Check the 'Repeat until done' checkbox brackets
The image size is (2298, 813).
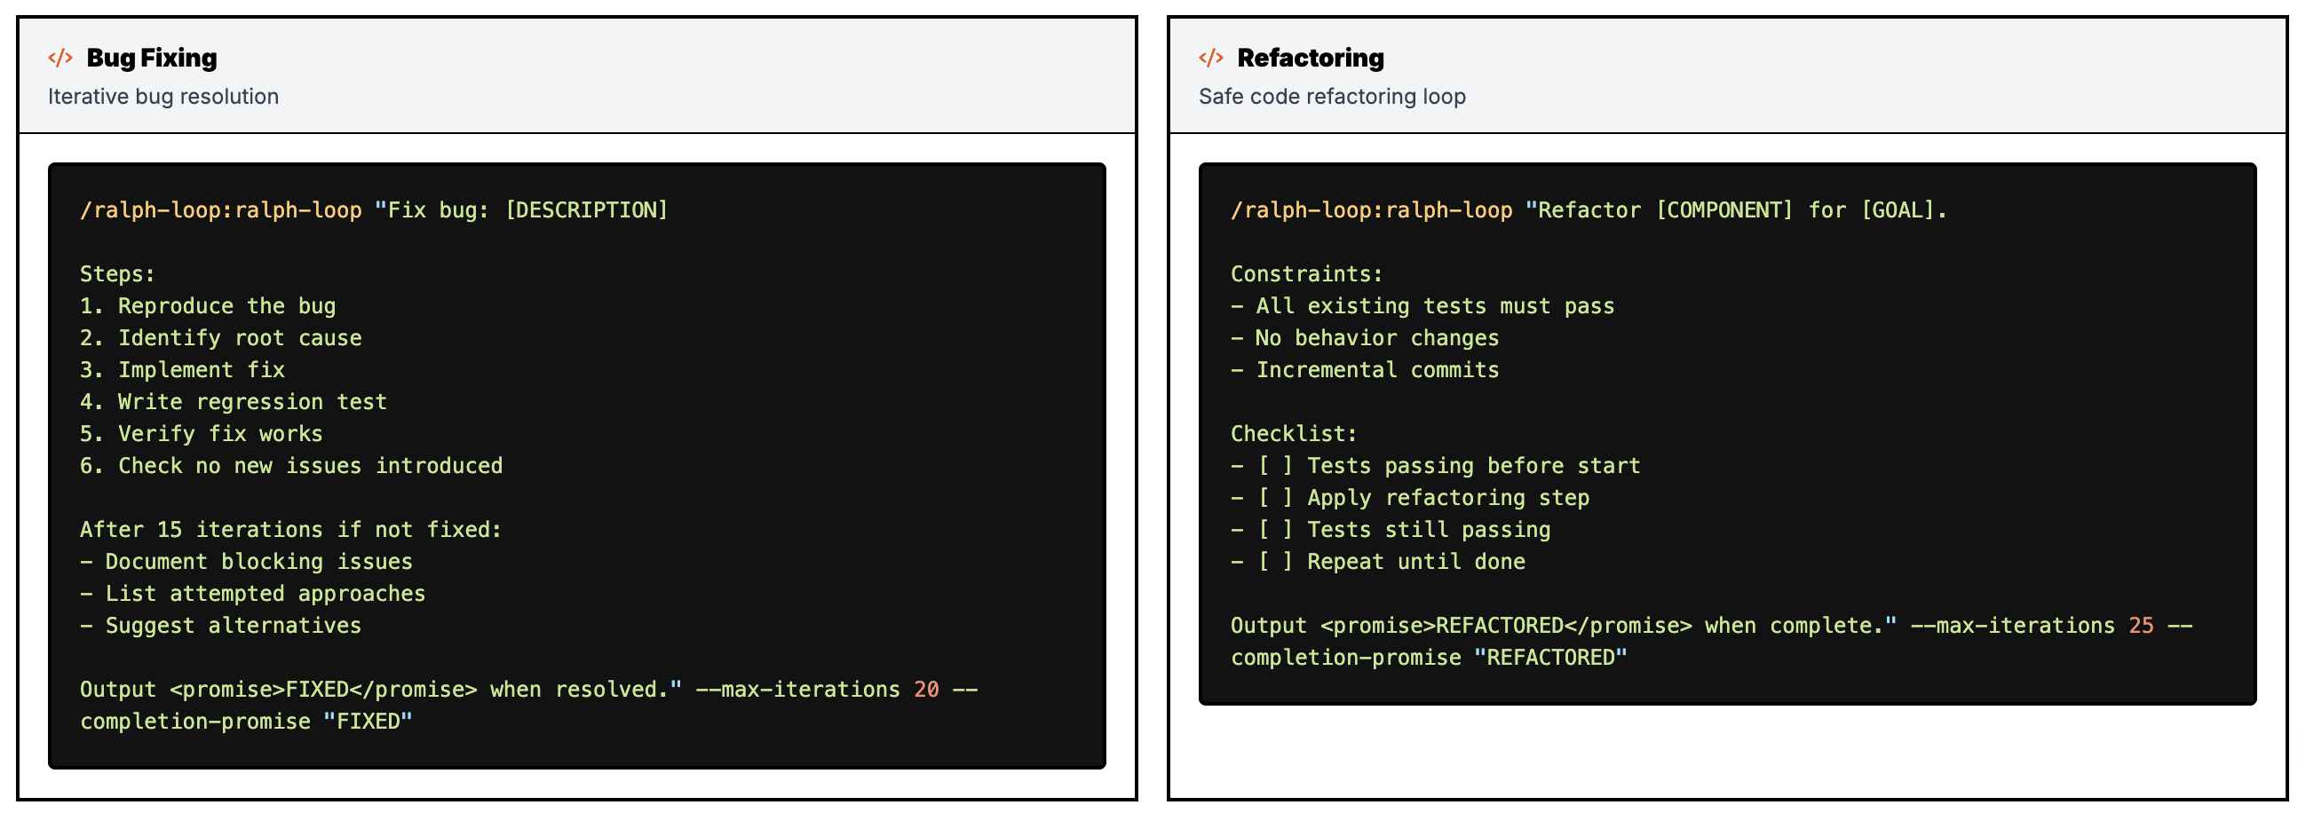(x=1275, y=562)
